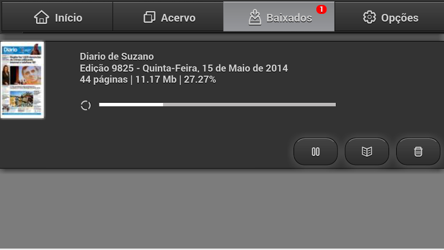Click the spinning loading indicator

point(85,106)
